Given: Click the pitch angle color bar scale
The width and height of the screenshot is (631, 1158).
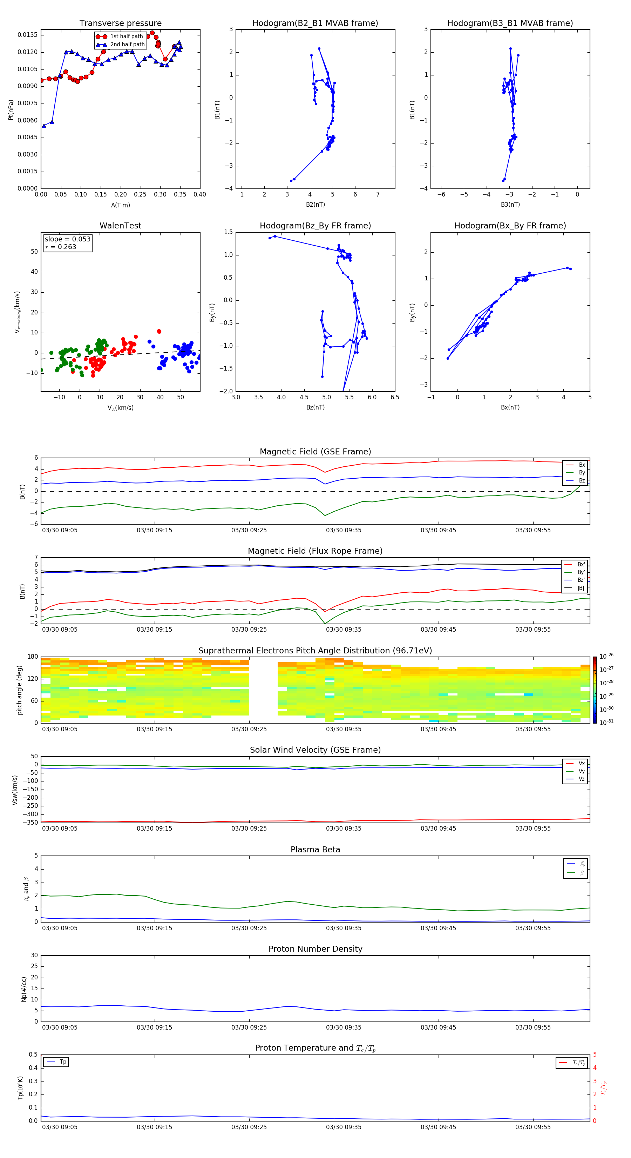Looking at the screenshot, I should pyautogui.click(x=595, y=690).
